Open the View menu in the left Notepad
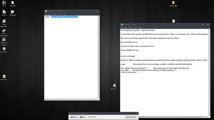The height and width of the screenshot is (120, 214). click(x=60, y=14)
